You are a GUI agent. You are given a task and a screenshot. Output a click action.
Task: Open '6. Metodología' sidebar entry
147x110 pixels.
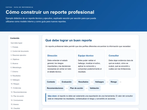click(x=16, y=67)
